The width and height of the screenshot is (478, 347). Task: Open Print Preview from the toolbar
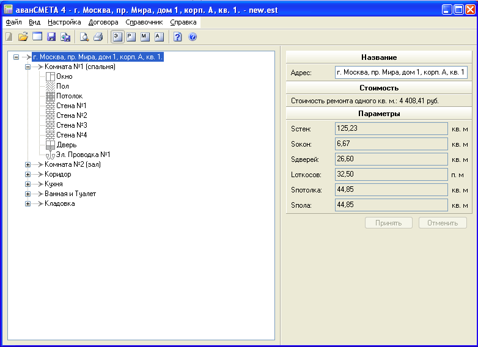click(x=84, y=37)
